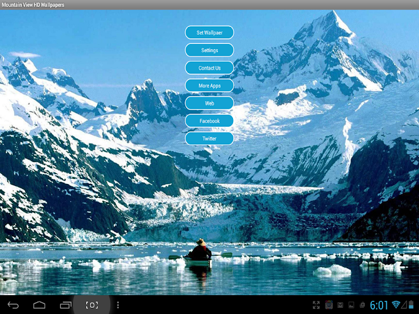The image size is (419, 314).
Task: Tap the battery status icon
Action: (x=411, y=305)
